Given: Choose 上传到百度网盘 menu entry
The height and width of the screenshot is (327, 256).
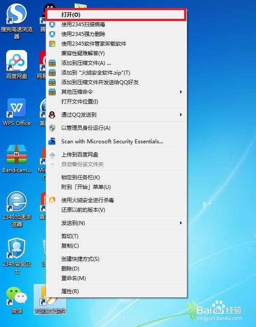Looking at the screenshot, I should (116, 155).
